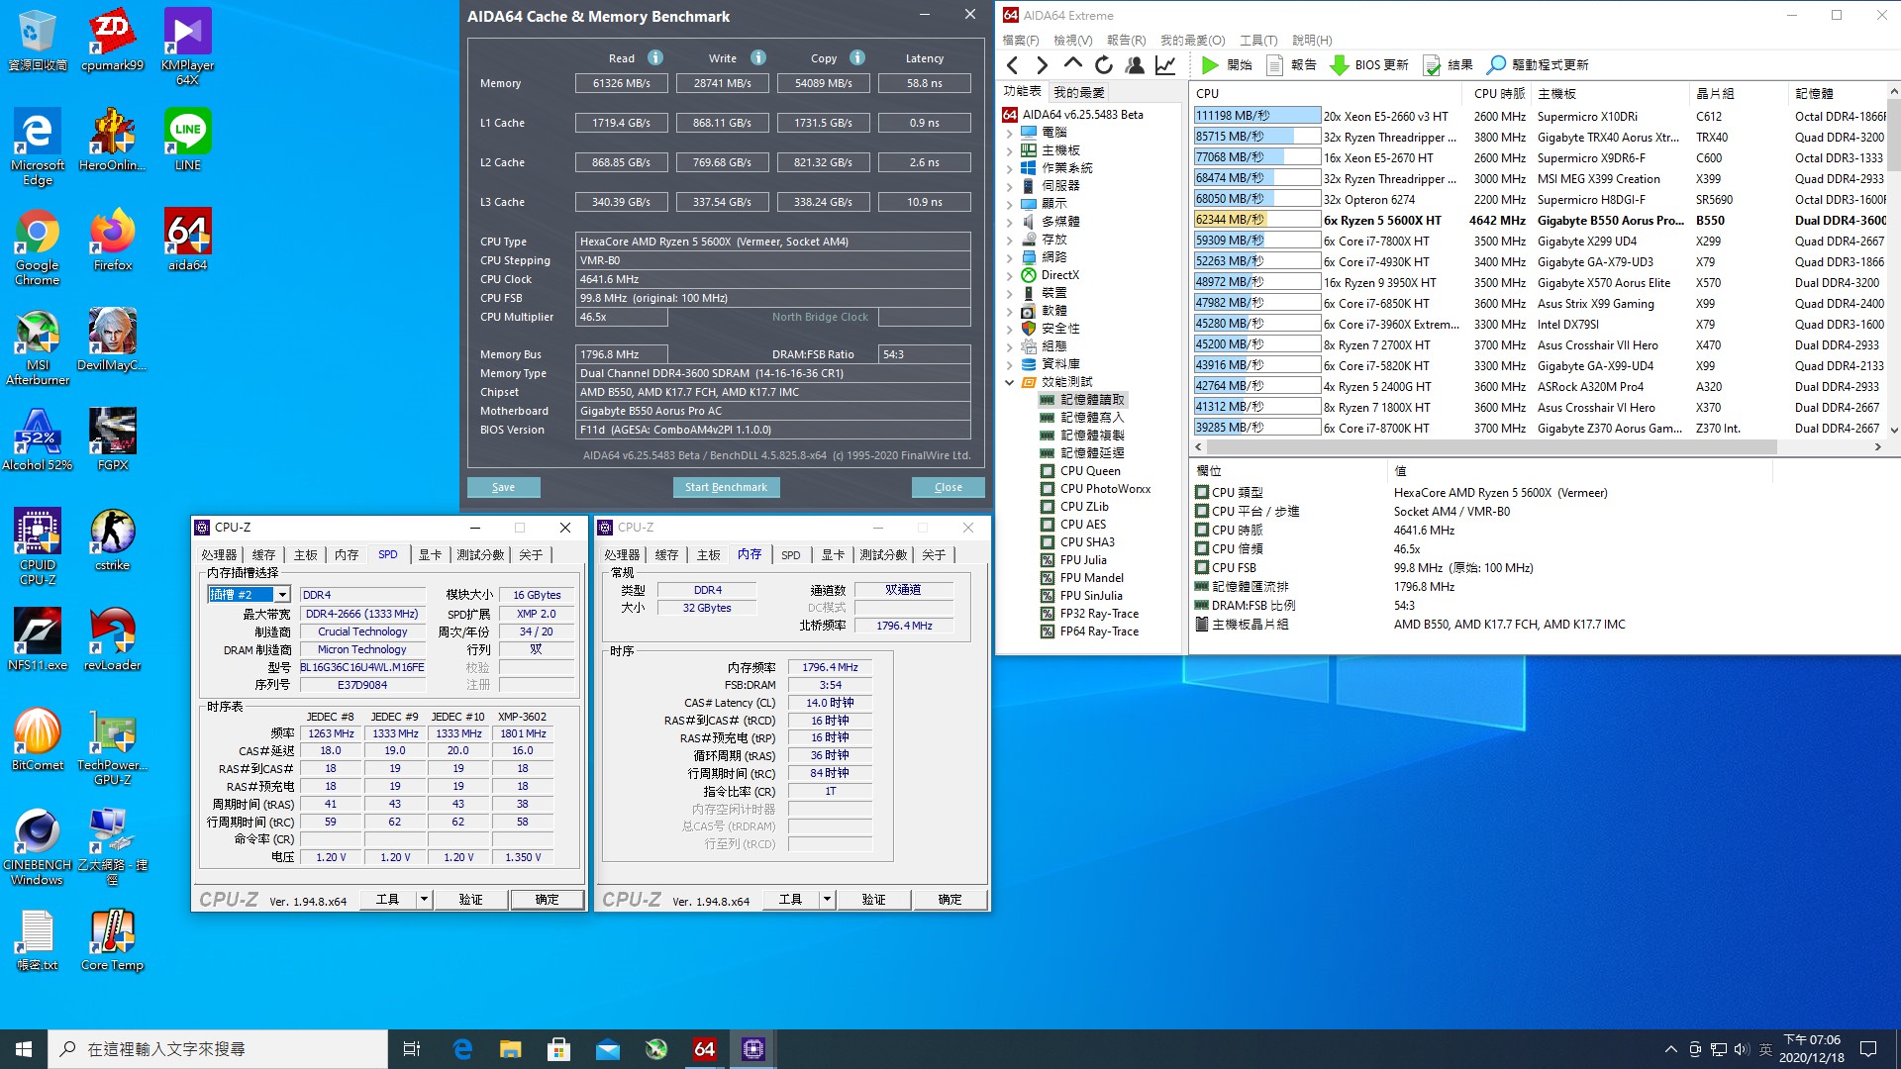1901x1069 pixels.
Task: Open 工具(T) menu in AIDA64
Action: tap(1258, 41)
